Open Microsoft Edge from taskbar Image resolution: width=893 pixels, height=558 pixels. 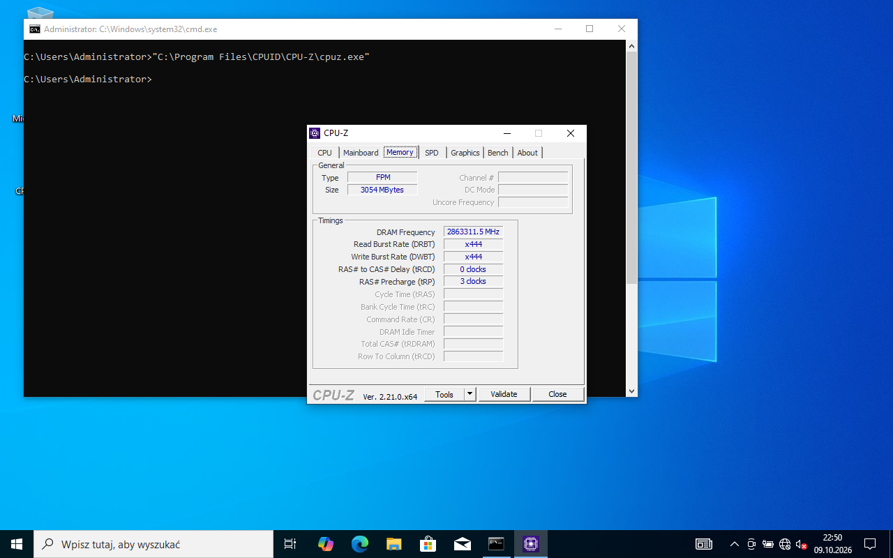click(x=360, y=544)
